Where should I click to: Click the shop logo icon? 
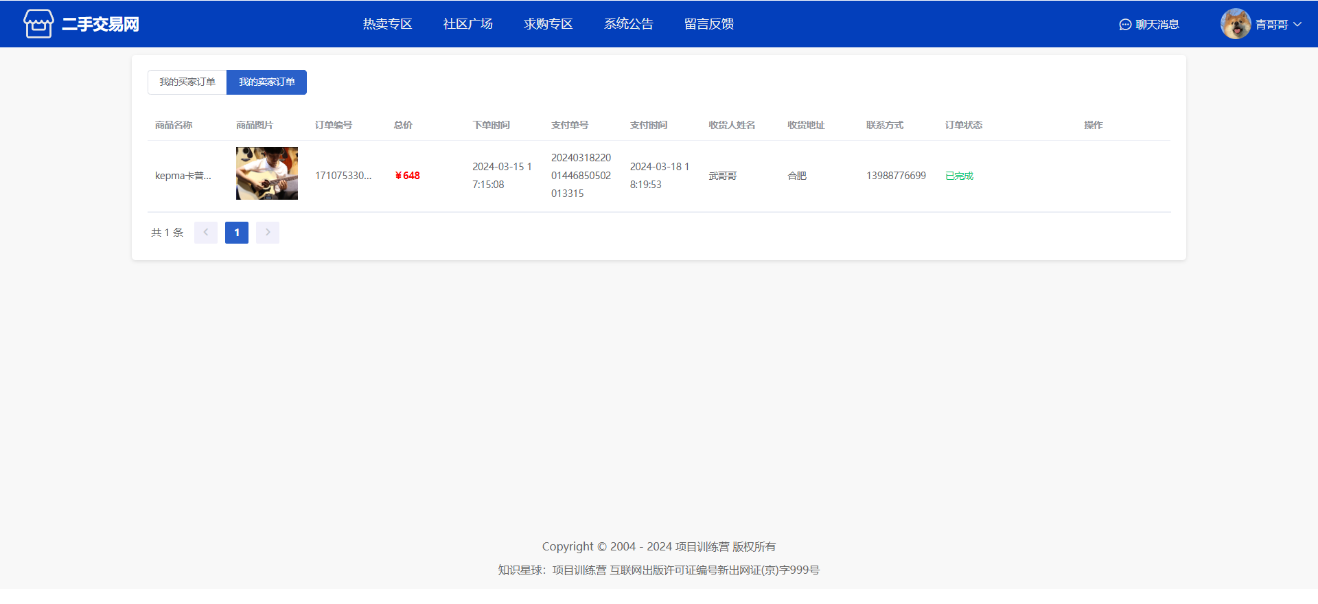[x=38, y=24]
